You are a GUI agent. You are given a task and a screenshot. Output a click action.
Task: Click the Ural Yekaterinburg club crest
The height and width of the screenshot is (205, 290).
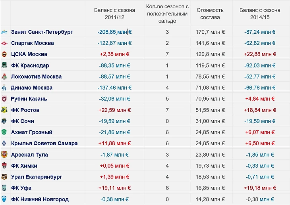4,177
